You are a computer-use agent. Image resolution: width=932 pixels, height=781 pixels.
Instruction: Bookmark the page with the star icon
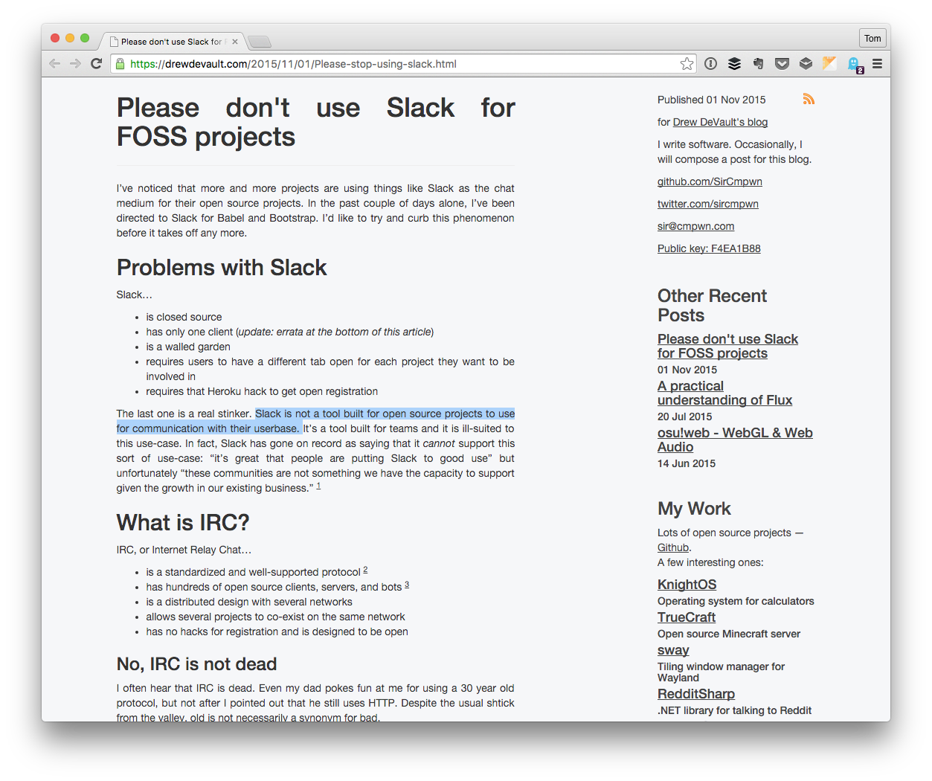(687, 63)
